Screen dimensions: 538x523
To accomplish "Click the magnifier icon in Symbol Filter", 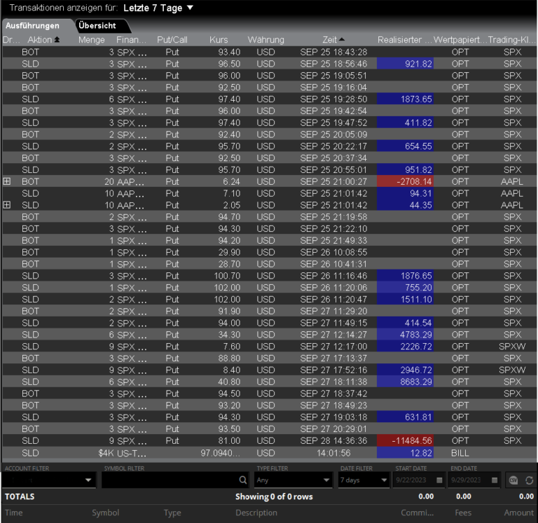I will point(243,480).
